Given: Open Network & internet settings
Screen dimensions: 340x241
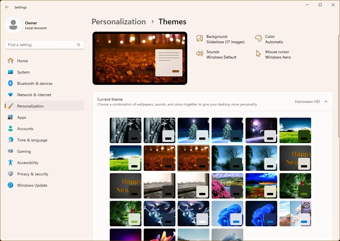Looking at the screenshot, I should [44, 95].
